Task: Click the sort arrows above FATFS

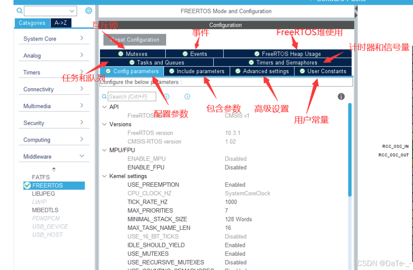Action: 54,169
